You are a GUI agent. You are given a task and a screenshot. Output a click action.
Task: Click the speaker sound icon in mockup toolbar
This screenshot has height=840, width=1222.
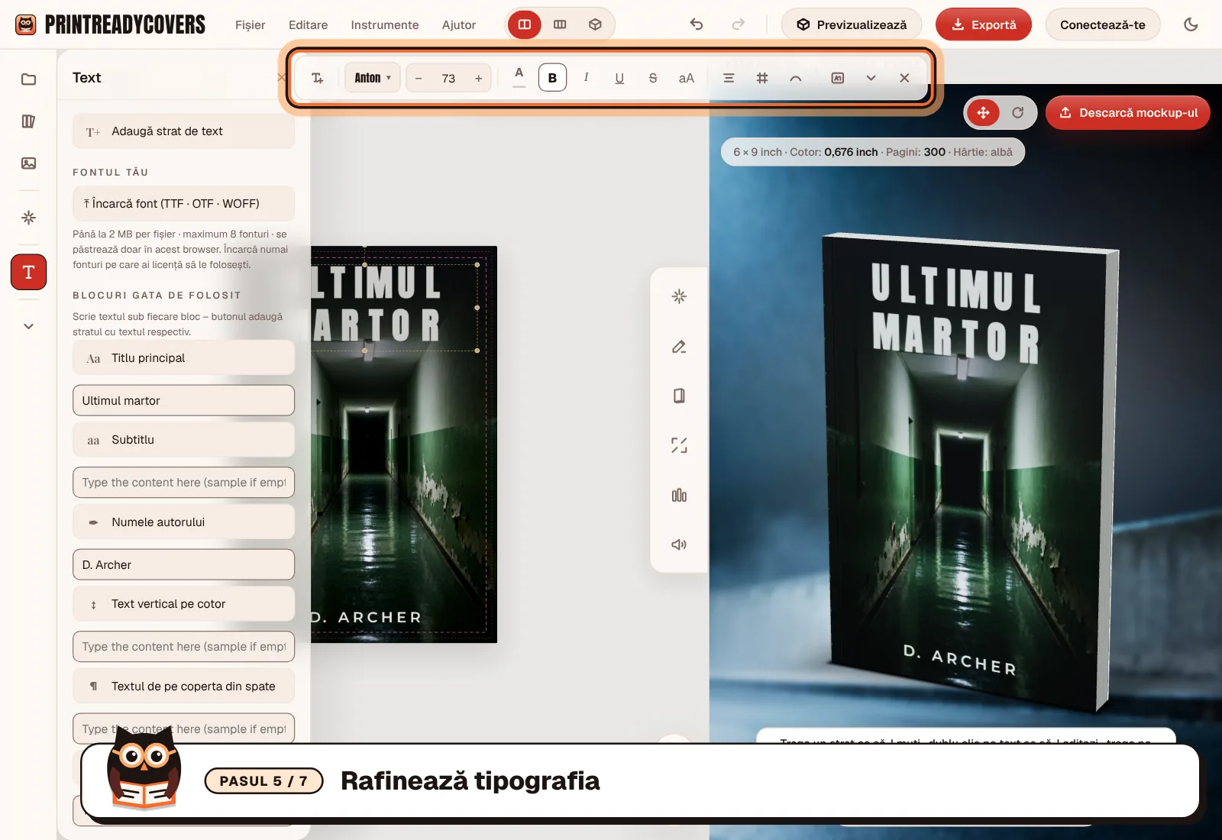[679, 544]
